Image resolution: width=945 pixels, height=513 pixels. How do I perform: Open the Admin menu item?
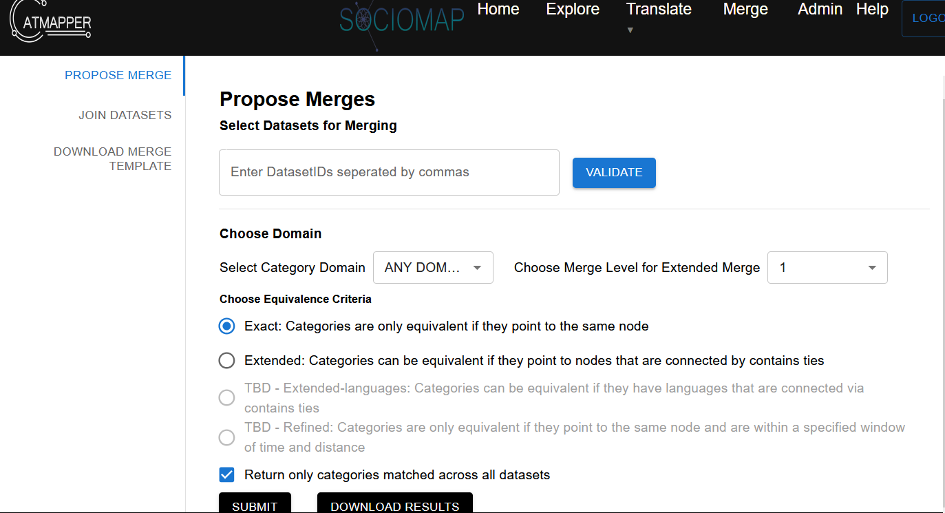coord(820,10)
